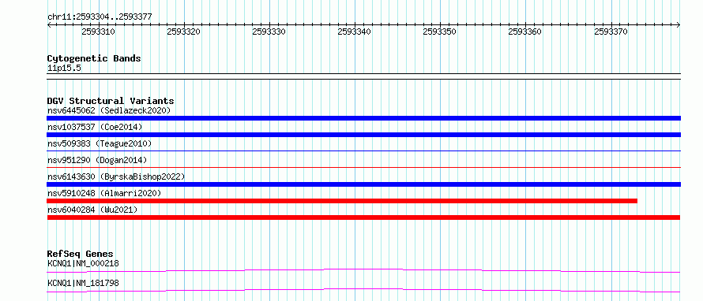Open variant label nsv951290 (Dogan2014)
Screen dimensions: 703x301
click(x=97, y=160)
